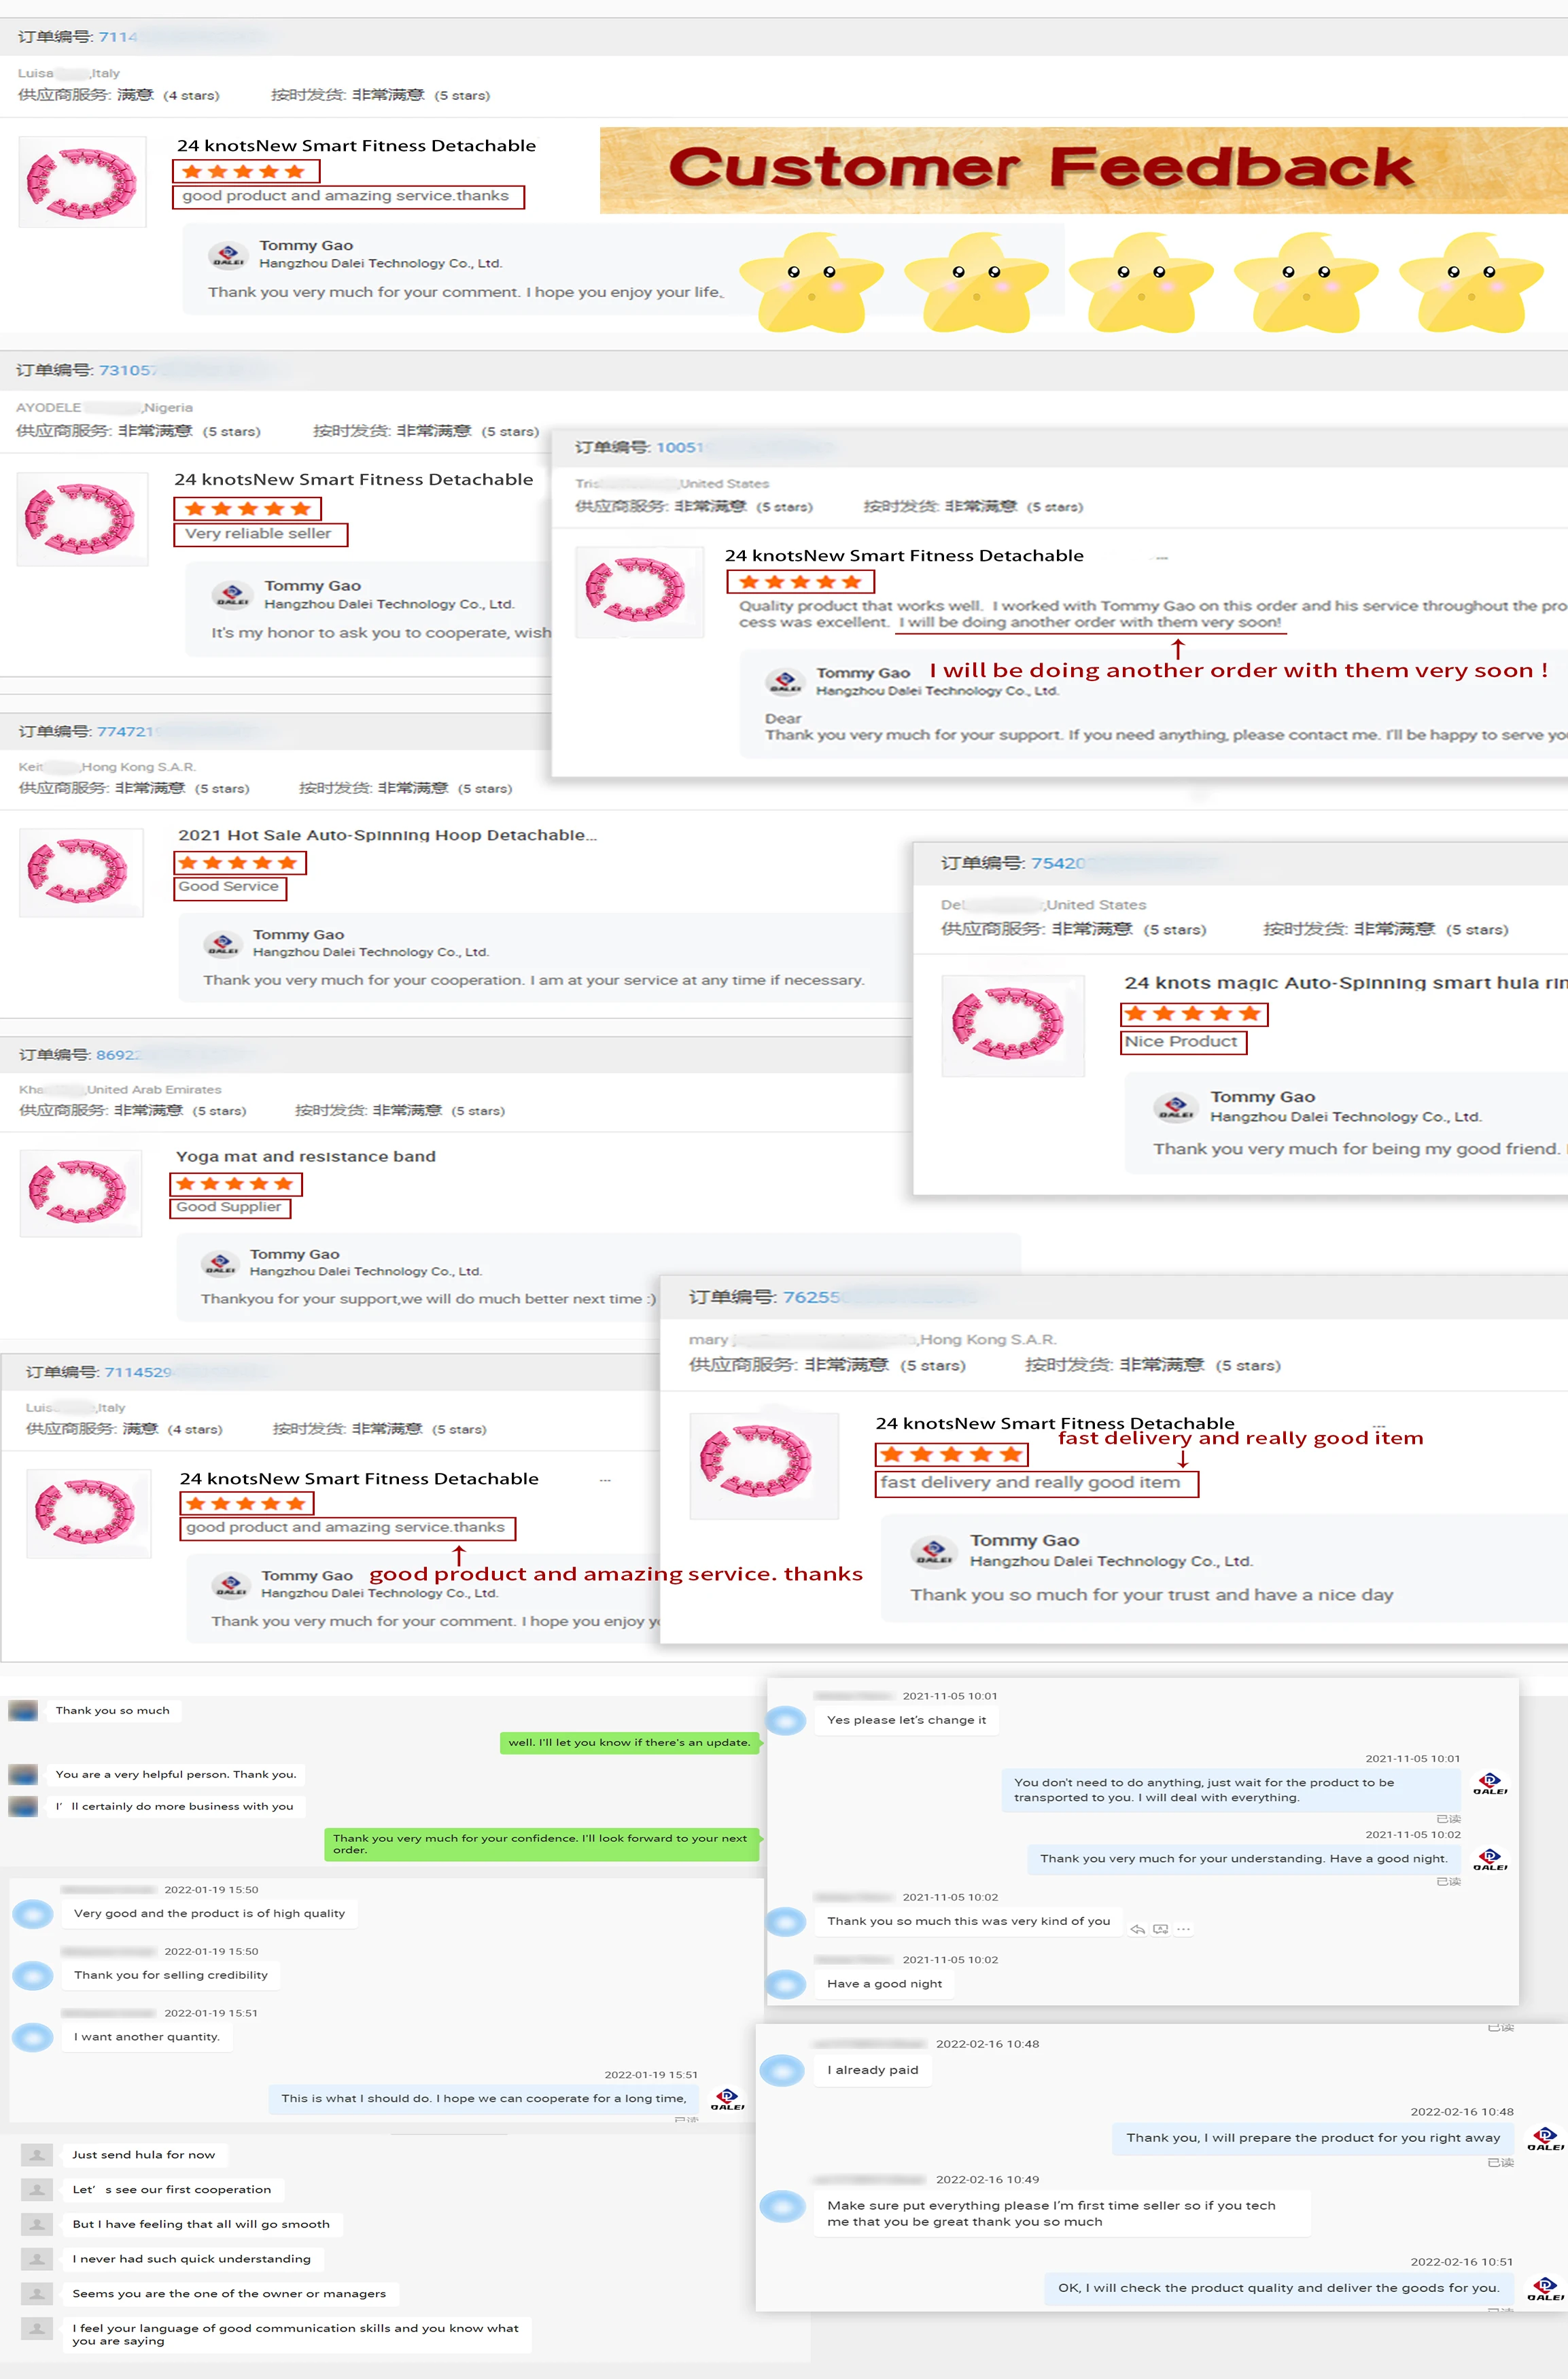
Task: Click DALEI avatar next to "Have a good night." reply
Action: click(x=1490, y=1860)
